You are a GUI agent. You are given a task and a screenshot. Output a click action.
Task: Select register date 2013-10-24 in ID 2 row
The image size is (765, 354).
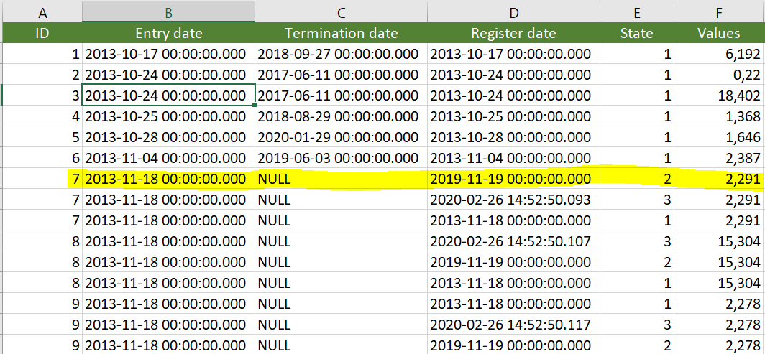point(514,75)
